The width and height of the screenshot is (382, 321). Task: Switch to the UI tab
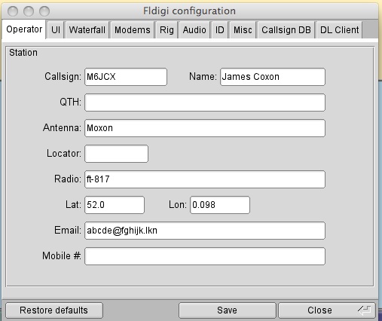pos(56,30)
